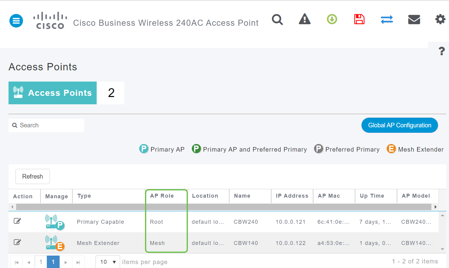Sort by the Type column header

point(84,196)
